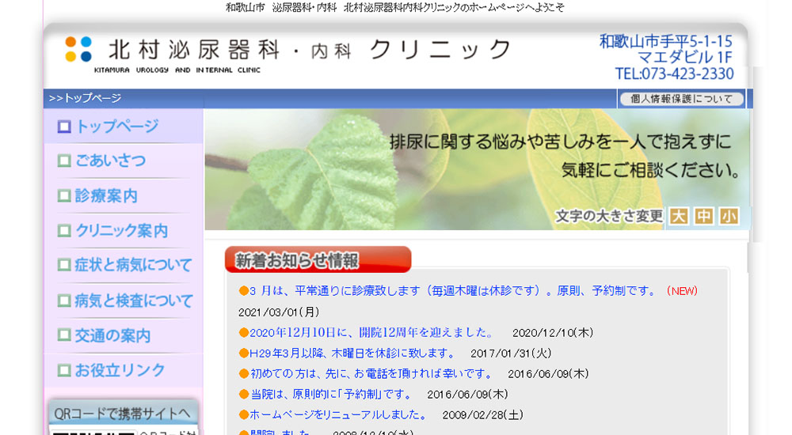The image size is (792, 435).
Task: Click the 新着お知らせ情報 heading banner
Action: click(318, 259)
